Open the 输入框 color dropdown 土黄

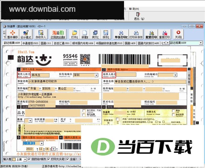point(25,159)
